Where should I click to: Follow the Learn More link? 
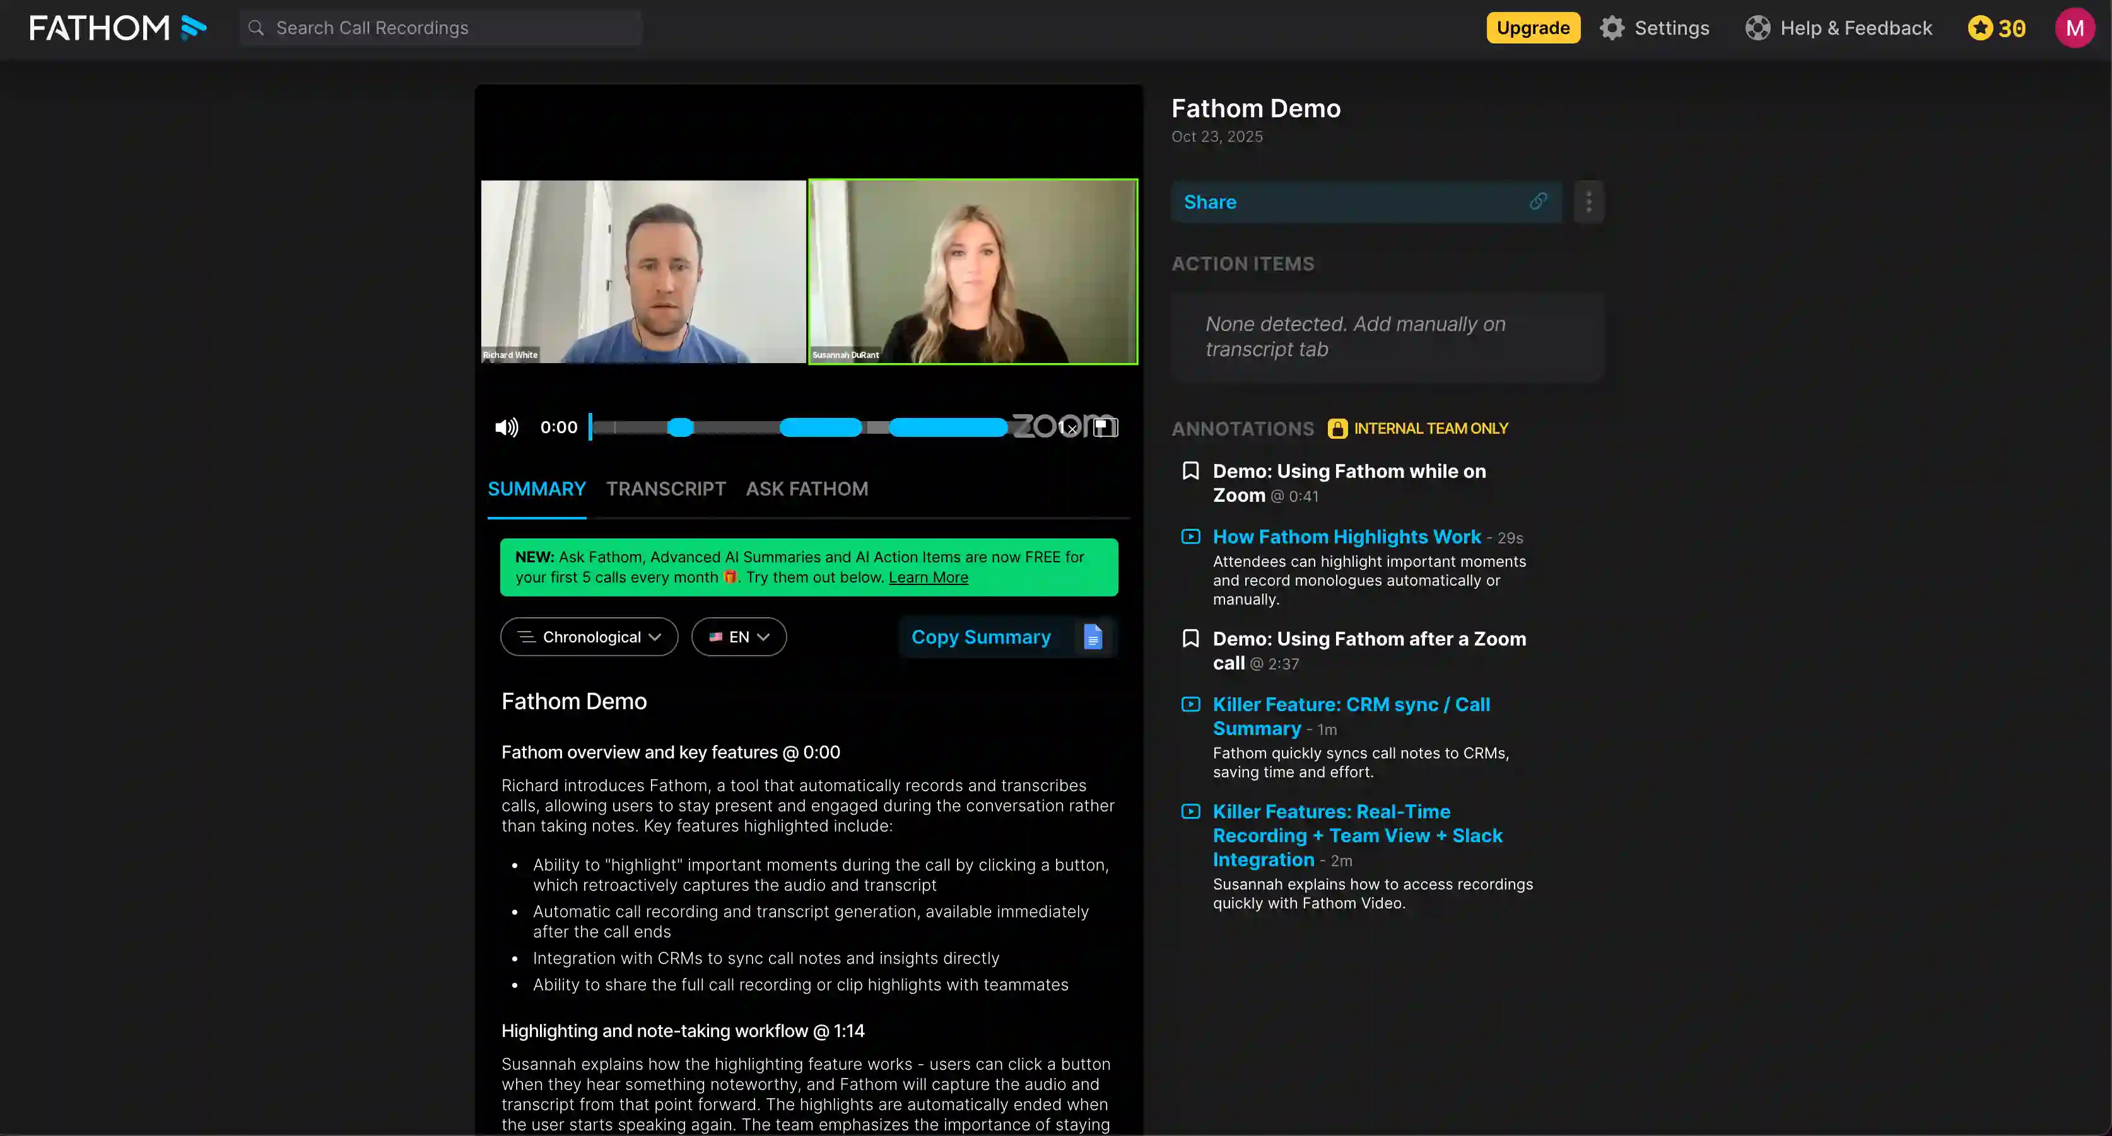(x=928, y=577)
